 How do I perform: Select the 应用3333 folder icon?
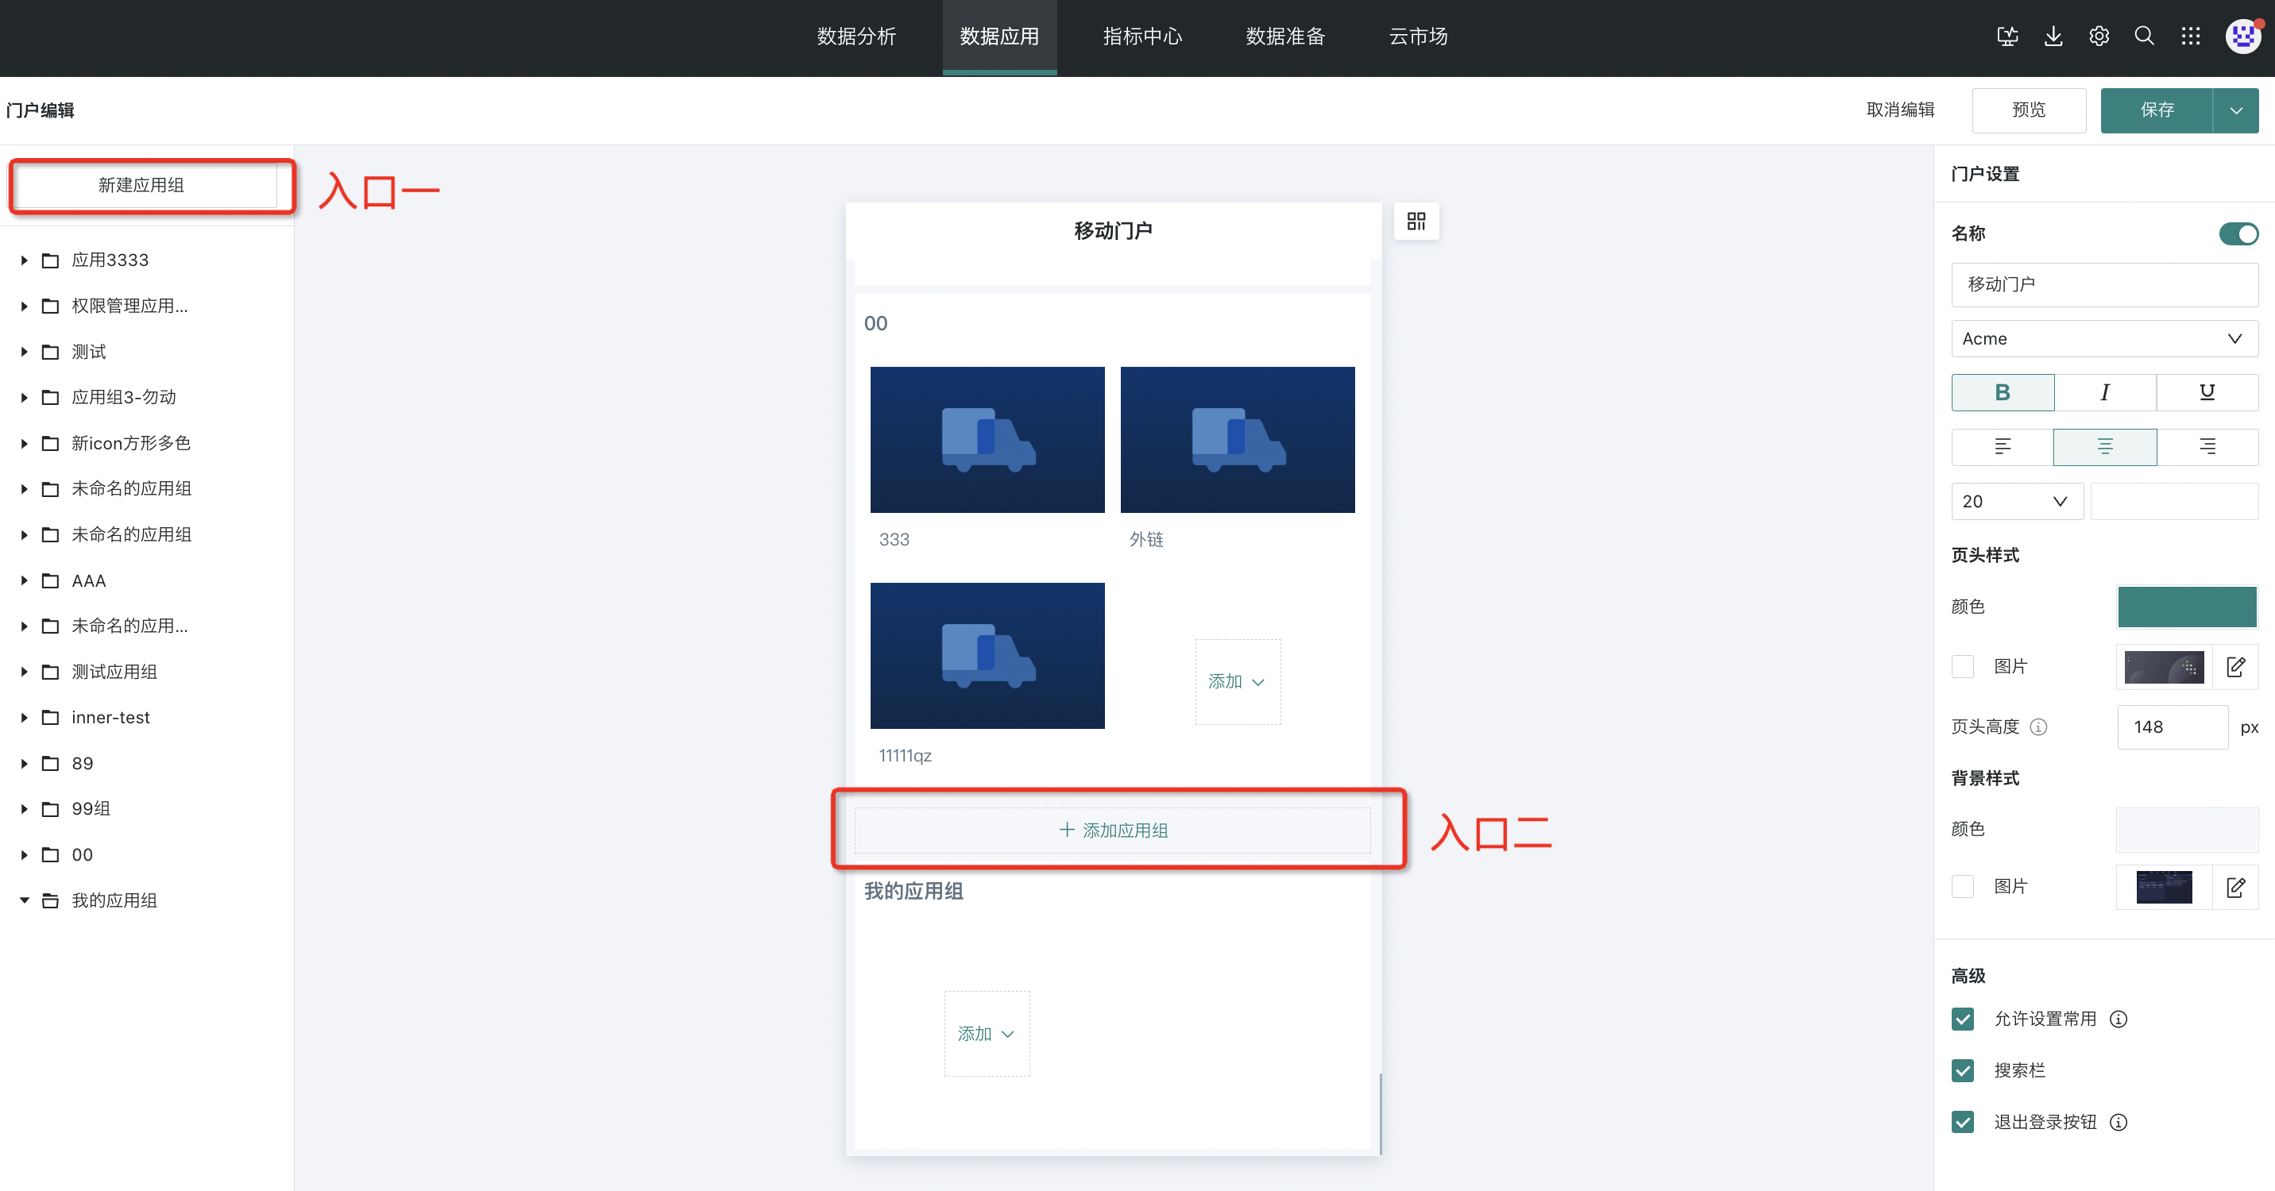pos(51,260)
